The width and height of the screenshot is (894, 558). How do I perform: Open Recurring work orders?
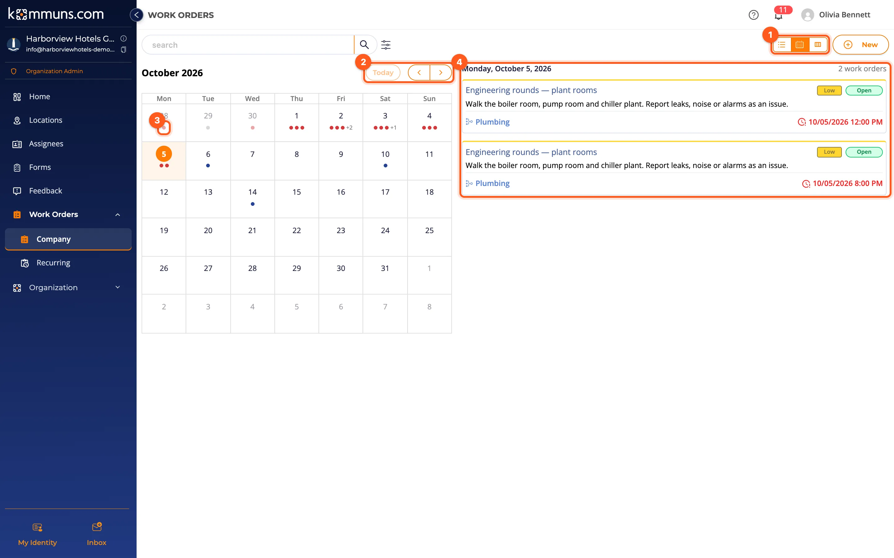coord(68,263)
